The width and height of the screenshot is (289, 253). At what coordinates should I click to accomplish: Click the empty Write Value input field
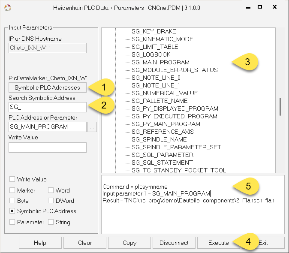[x=47, y=148]
